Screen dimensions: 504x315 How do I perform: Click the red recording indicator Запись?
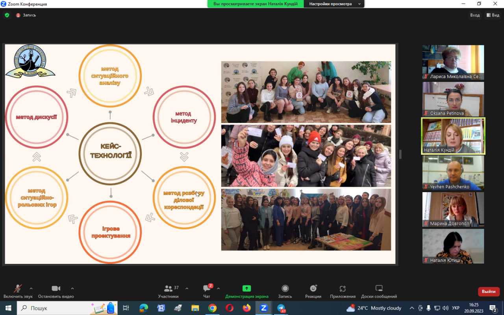pos(26,15)
